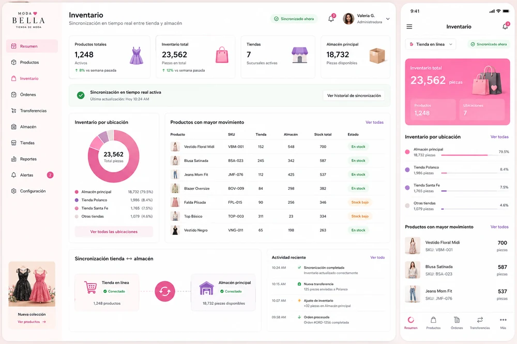Click Almacén principal pink legend dot
517x344 pixels.
(77, 192)
